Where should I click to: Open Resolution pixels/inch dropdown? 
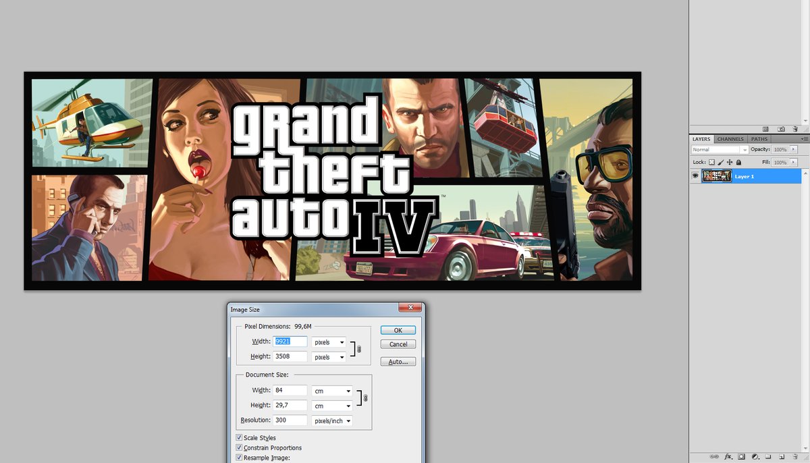(332, 420)
